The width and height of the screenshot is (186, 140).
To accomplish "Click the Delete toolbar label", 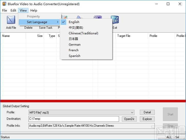I will coord(28,28).
